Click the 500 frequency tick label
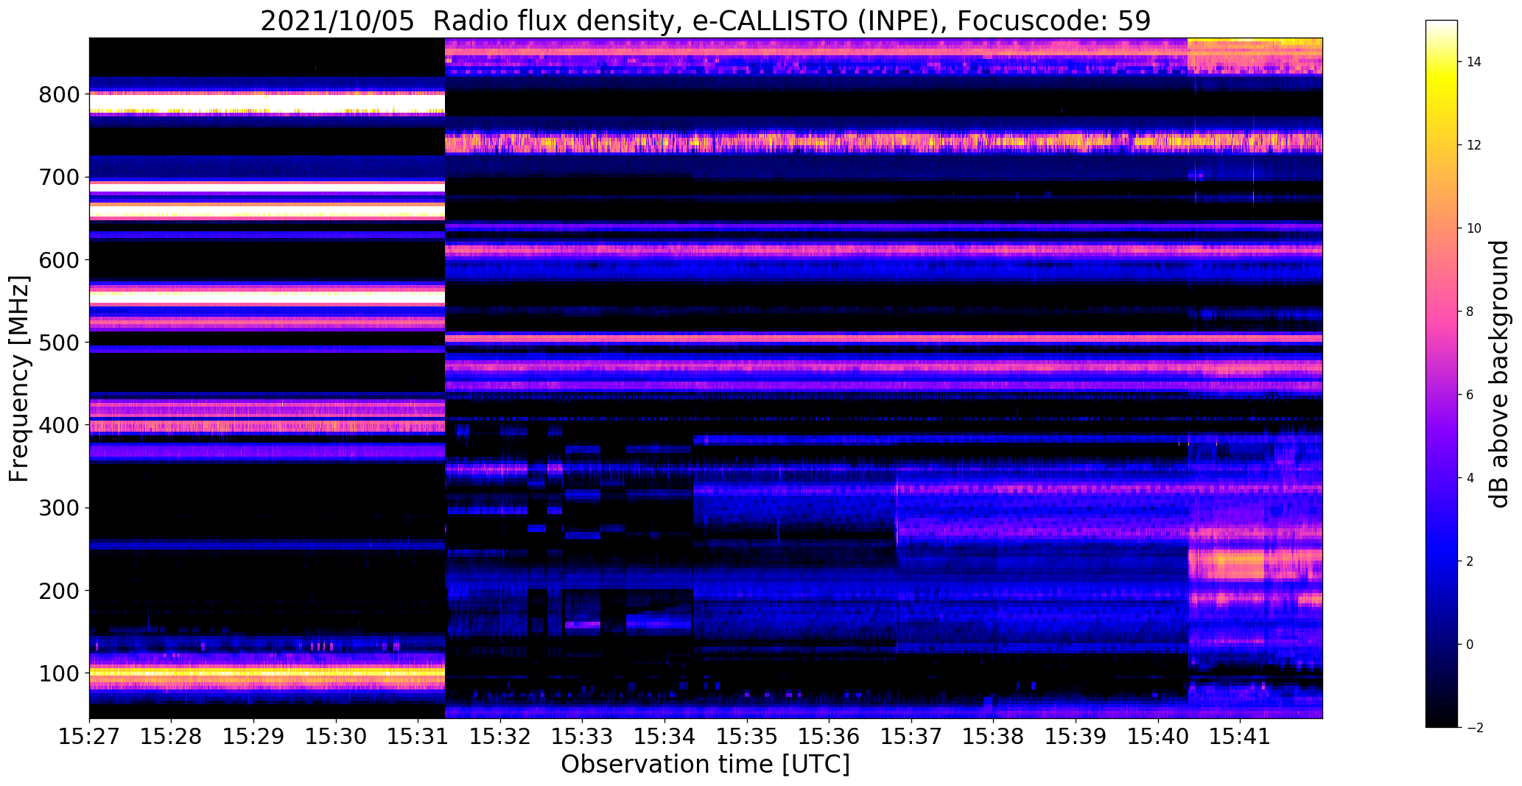Image resolution: width=1522 pixels, height=786 pixels. [60, 343]
